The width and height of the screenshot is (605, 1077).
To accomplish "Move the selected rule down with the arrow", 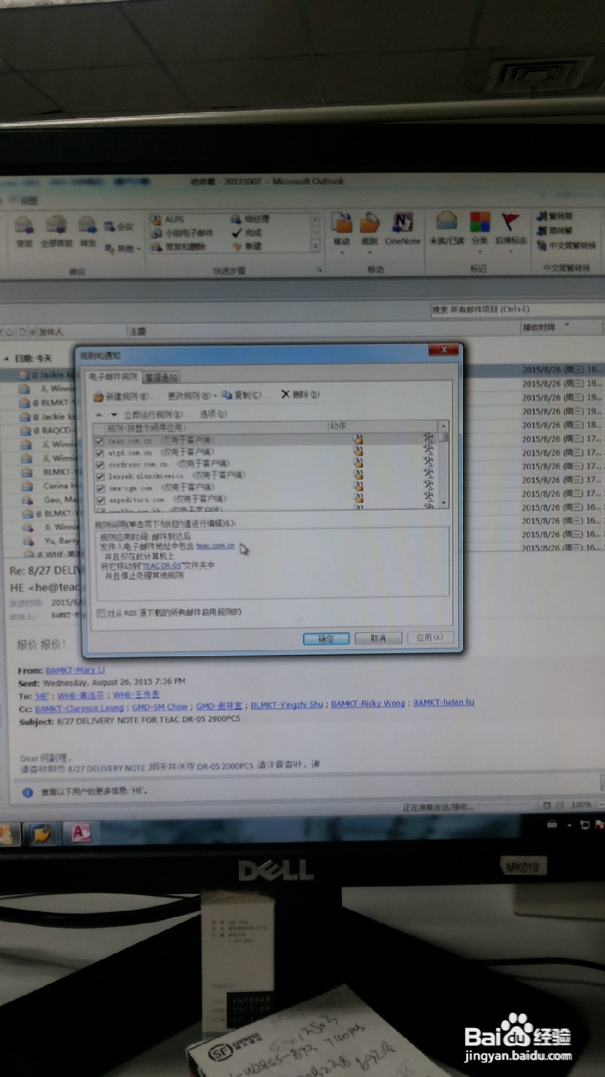I will click(x=114, y=415).
